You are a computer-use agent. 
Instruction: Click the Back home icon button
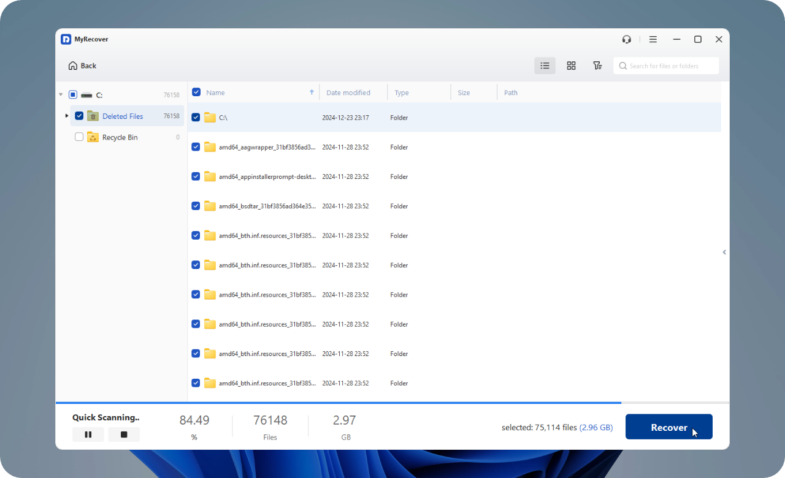[x=82, y=66]
